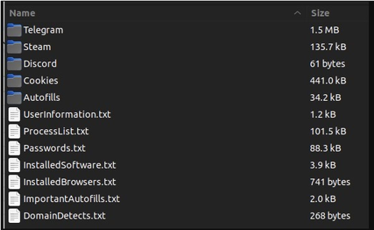Viewport: 374px width, 230px height.
Task: Click the Passwords.txt filename text
Action: pyautogui.click(x=54, y=148)
